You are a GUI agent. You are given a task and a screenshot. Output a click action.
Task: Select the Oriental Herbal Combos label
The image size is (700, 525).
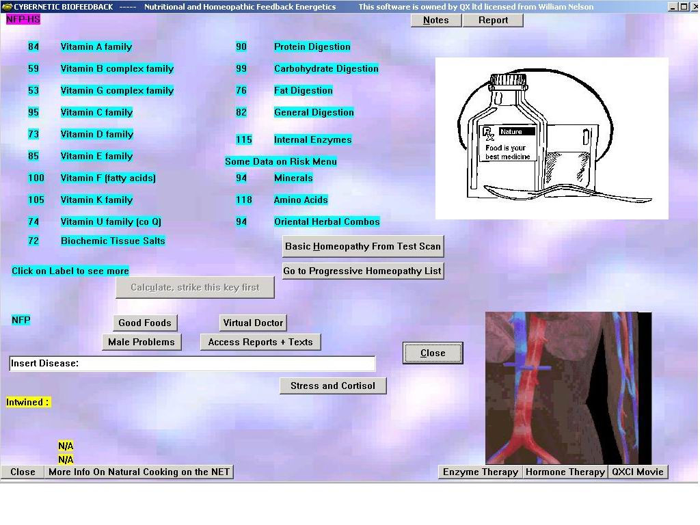click(x=327, y=222)
